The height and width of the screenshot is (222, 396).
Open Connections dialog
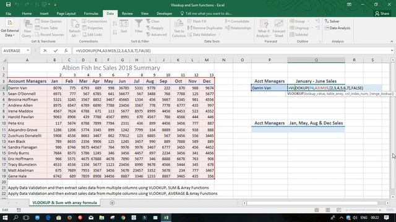[95, 22]
